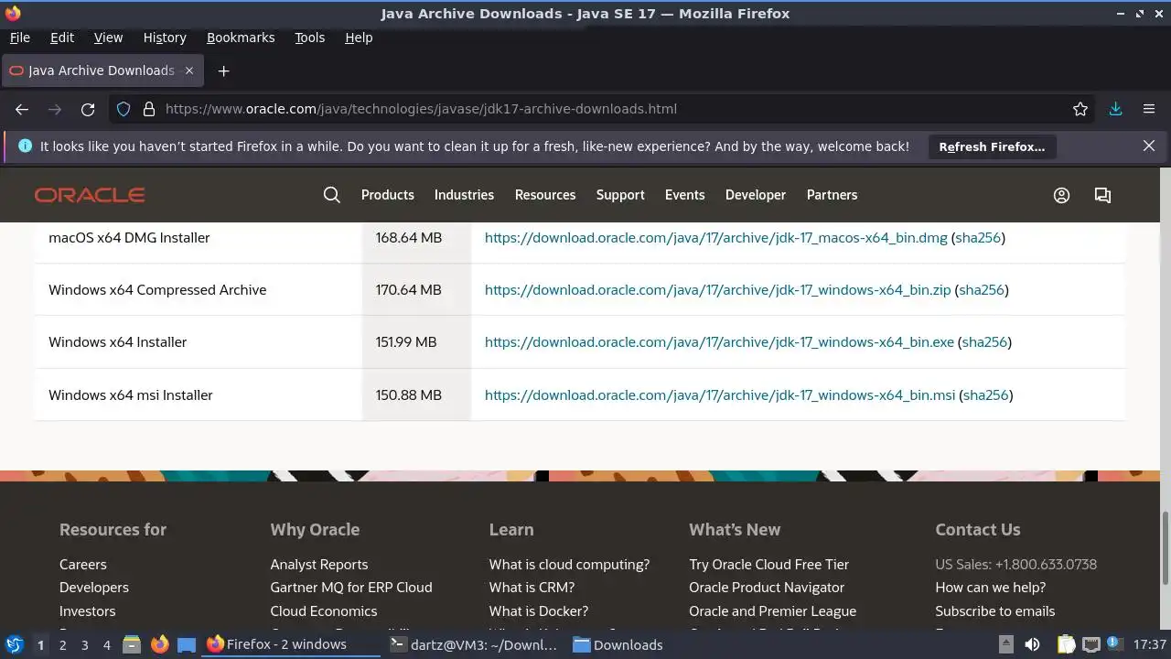Download the jdk-17_windows-x64_bin.exe link
1171x659 pixels.
[x=719, y=342]
